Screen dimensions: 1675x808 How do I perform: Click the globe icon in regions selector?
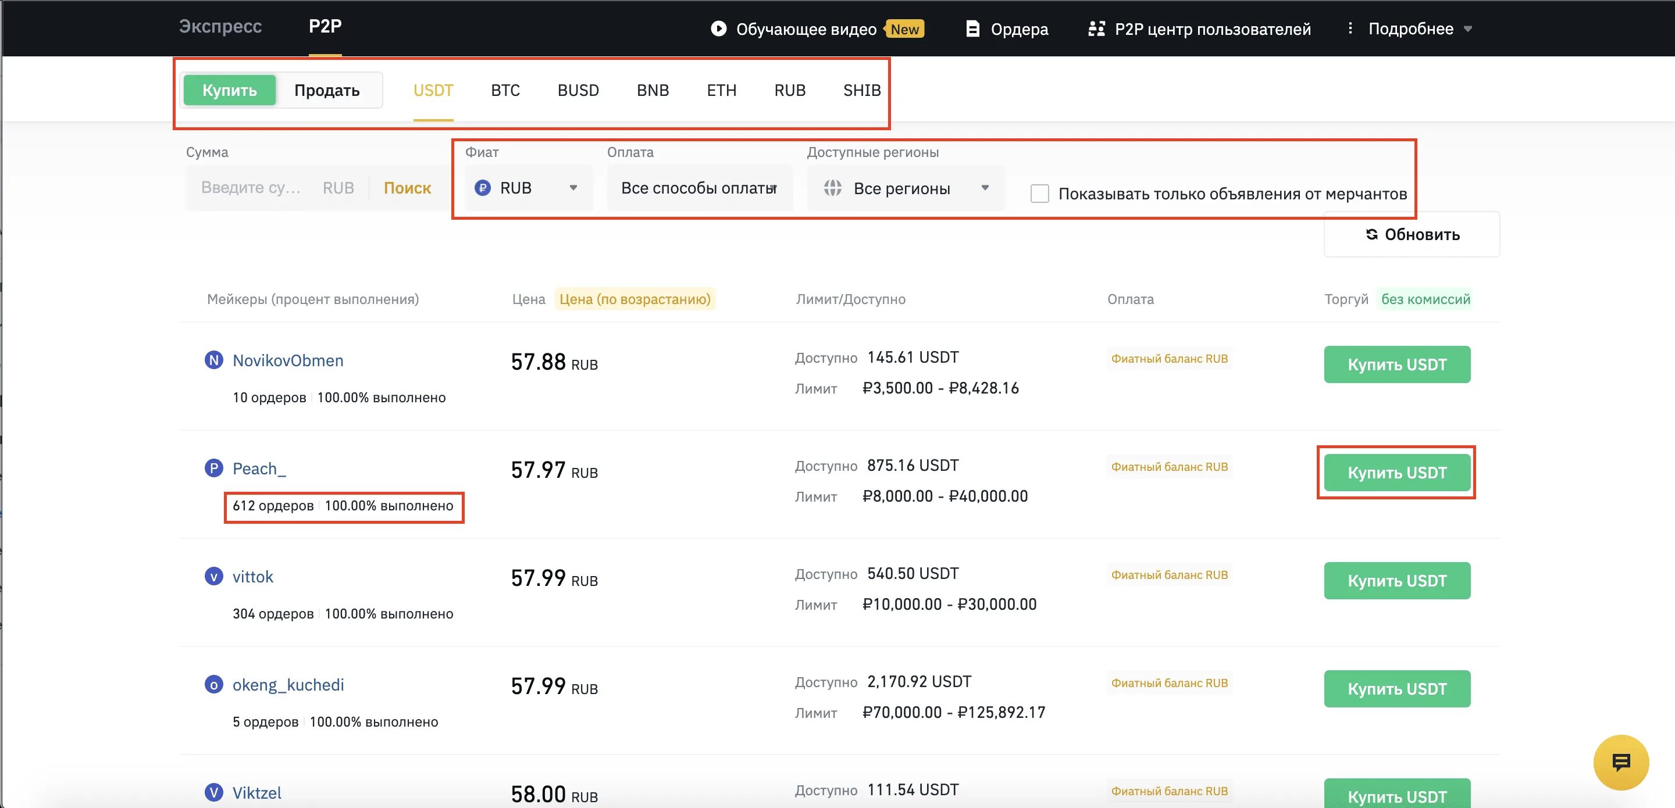[x=833, y=188]
